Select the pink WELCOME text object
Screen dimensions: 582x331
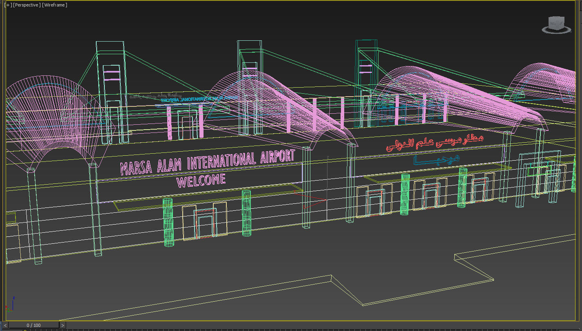coord(201,181)
